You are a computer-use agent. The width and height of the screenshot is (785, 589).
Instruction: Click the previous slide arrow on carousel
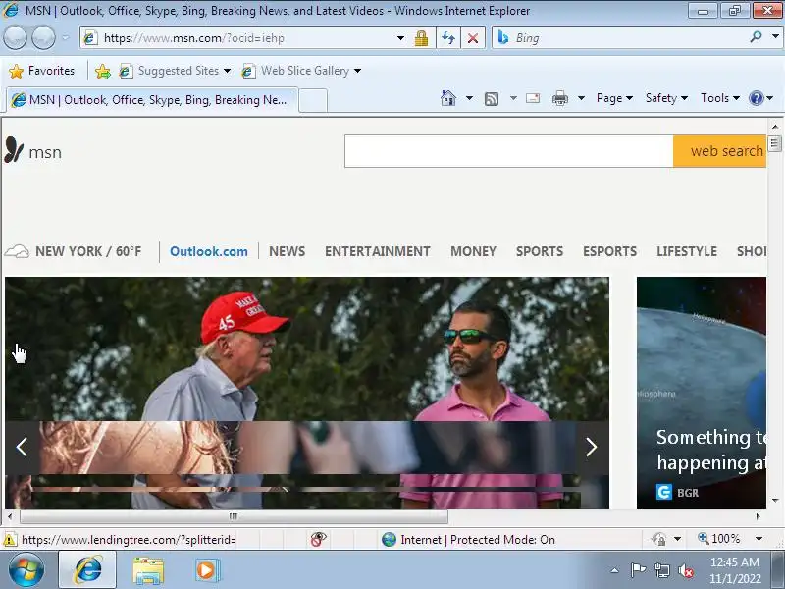click(x=22, y=447)
